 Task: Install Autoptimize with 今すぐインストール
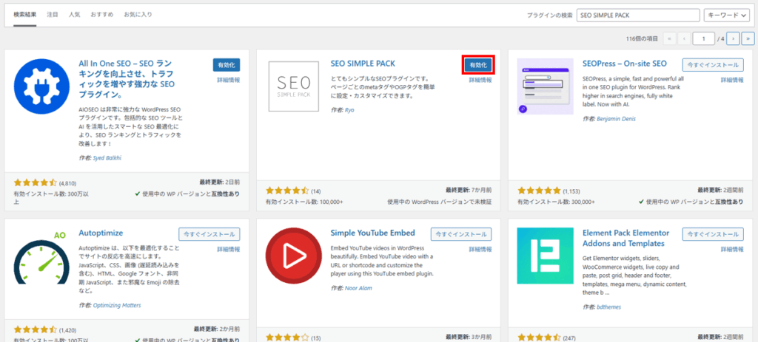point(209,234)
